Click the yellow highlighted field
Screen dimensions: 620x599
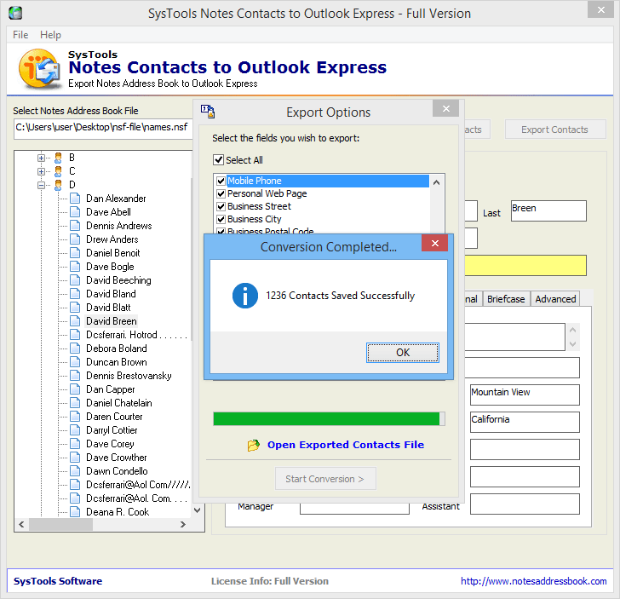[525, 266]
